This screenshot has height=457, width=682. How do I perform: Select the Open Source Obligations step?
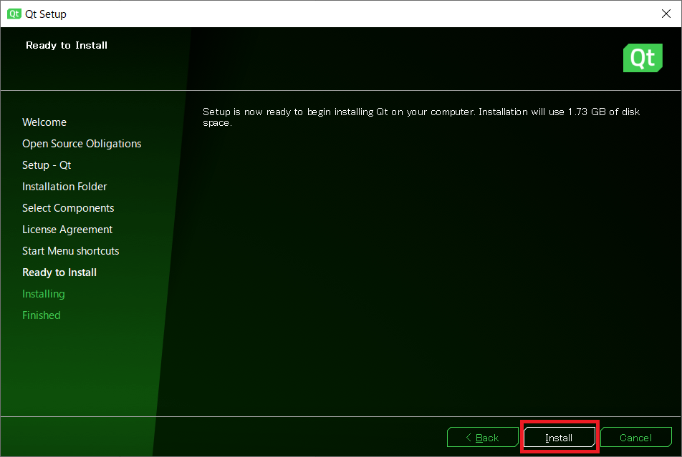(82, 143)
